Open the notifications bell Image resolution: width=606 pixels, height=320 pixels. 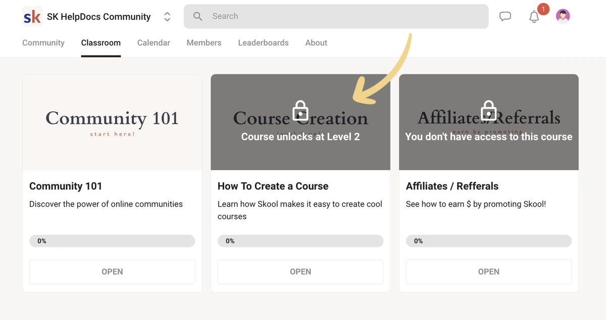pyautogui.click(x=534, y=17)
